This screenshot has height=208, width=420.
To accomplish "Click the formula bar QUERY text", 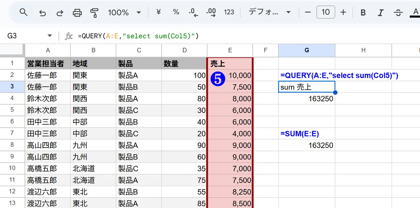I will 138,36.
